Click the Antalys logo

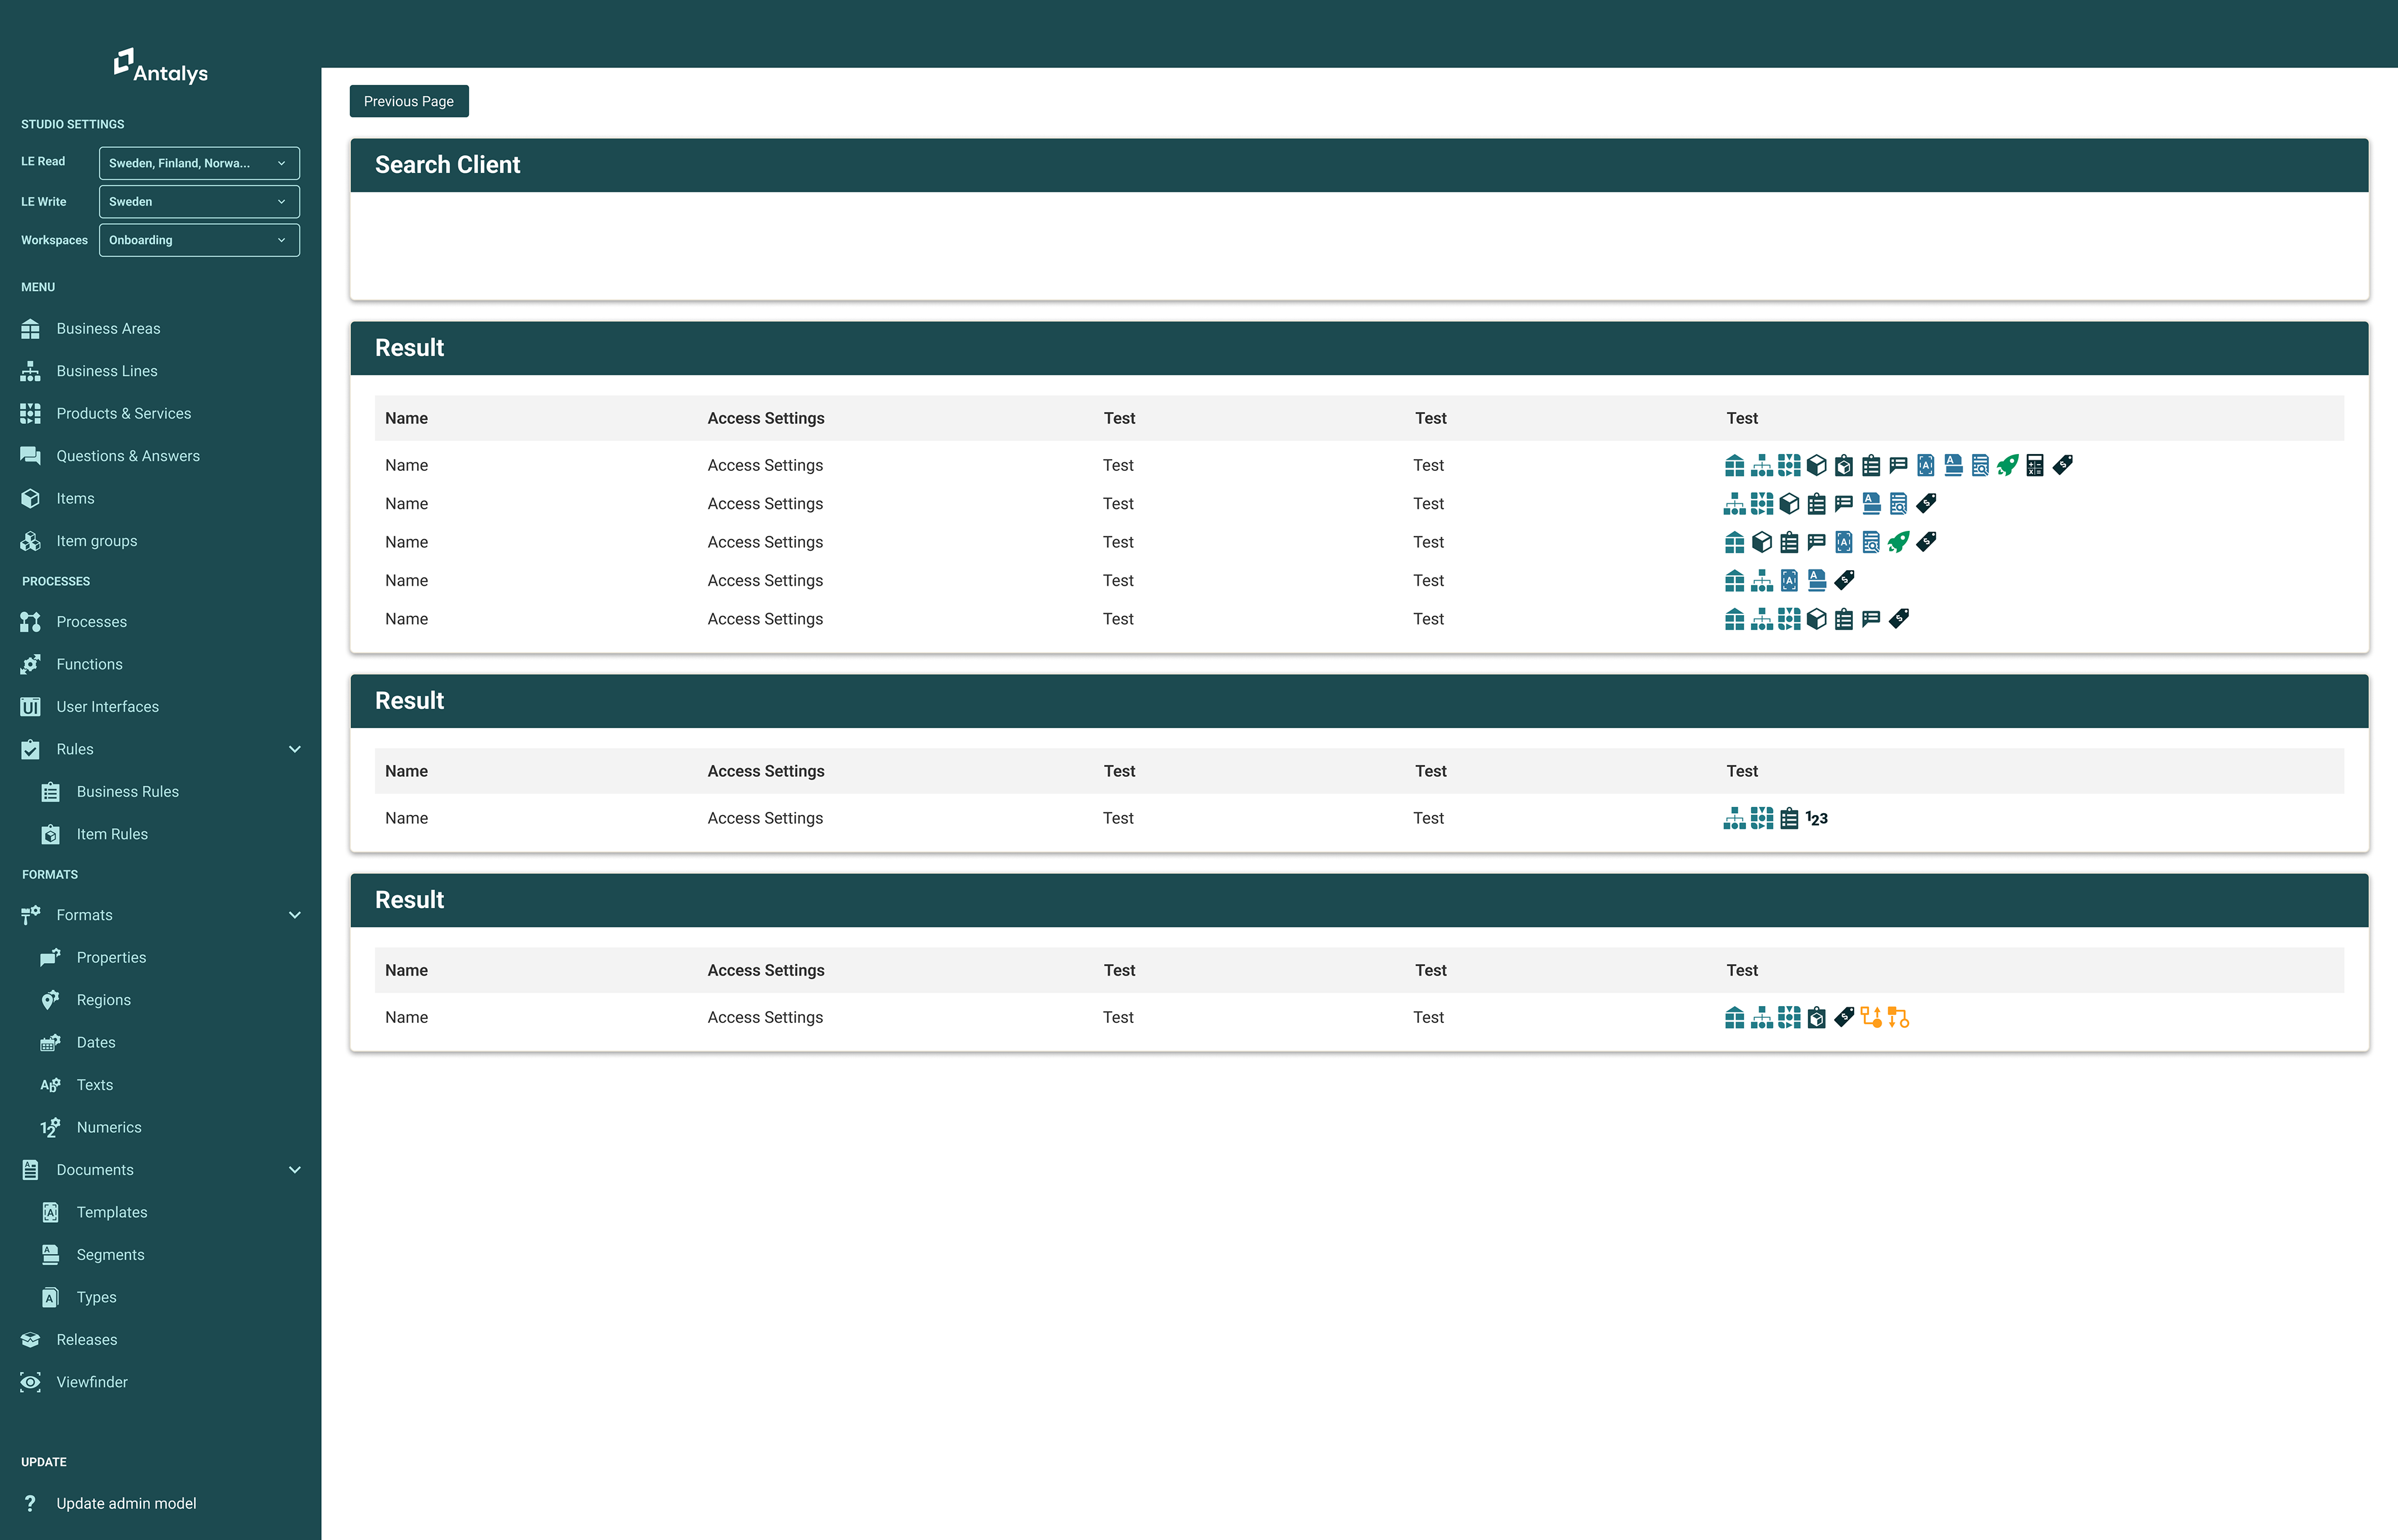160,66
